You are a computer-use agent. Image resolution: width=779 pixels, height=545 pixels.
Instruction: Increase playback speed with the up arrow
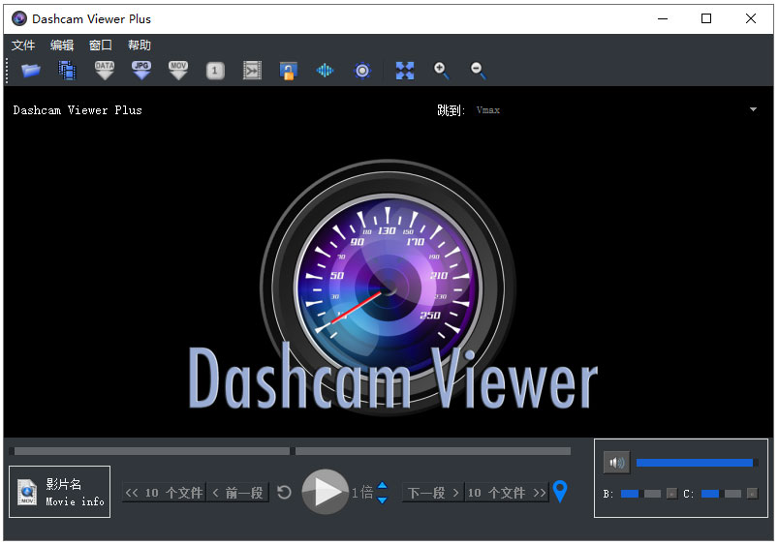383,485
